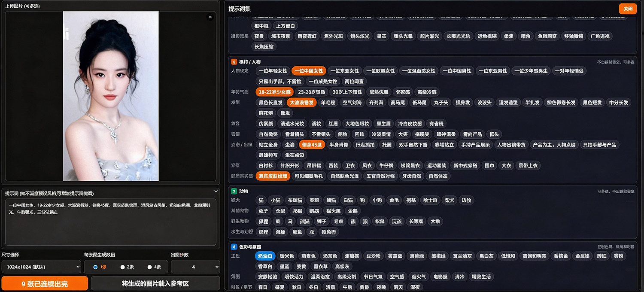
Task: Select the 2张 images-per-generation radio option
Action: pyautogui.click(x=128, y=267)
